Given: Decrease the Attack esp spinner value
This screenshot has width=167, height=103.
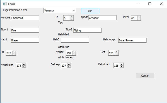Looking at the screenshot, I should 24,67.
